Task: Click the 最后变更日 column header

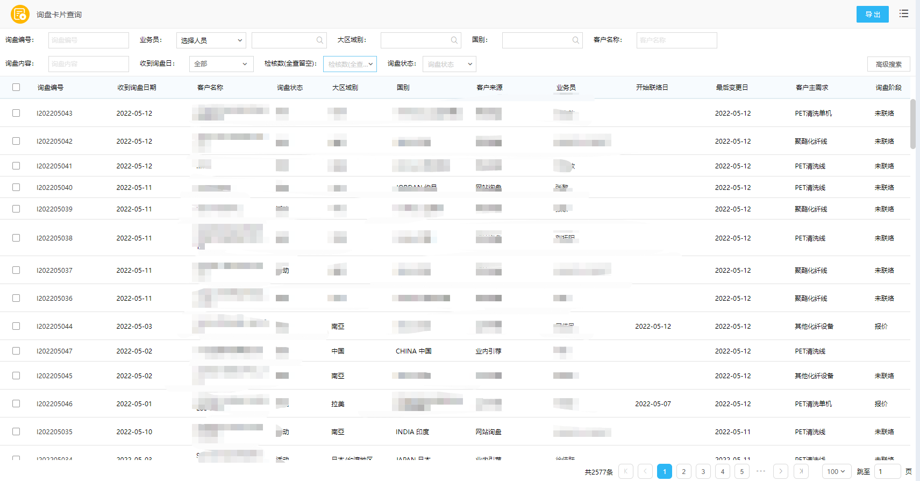Action: pos(732,87)
